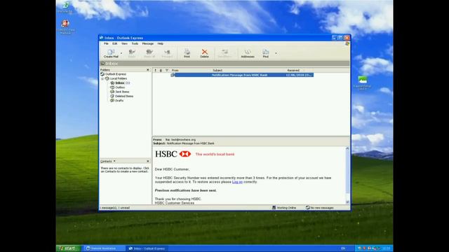Screen dimensions: 449x252
Task: Open the Inbox folder
Action: (120, 83)
